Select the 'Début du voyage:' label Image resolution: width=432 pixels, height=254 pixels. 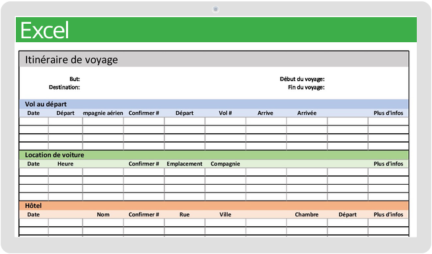tap(303, 79)
